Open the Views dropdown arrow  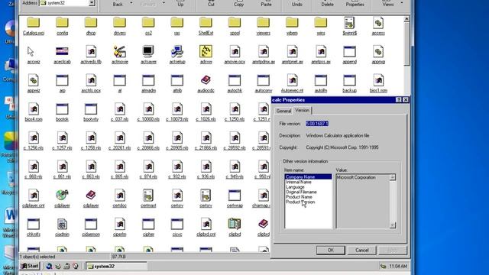[402, 3]
